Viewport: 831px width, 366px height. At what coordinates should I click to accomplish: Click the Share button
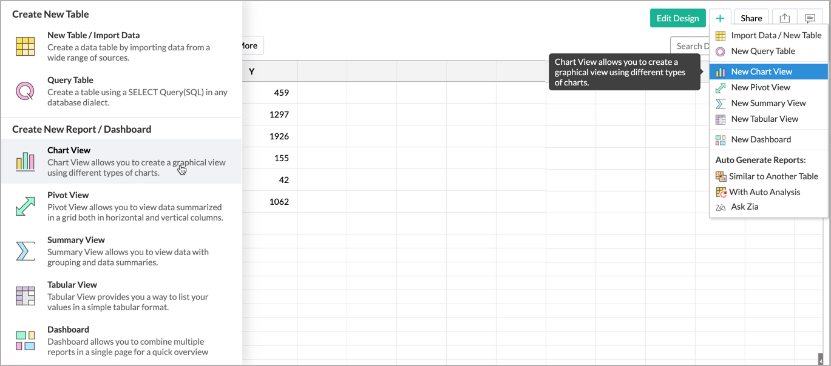[751, 18]
